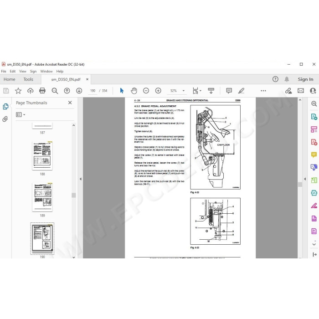This screenshot has height=319, width=319.
Task: Open find text magnifier in toolbar
Action: (55, 91)
